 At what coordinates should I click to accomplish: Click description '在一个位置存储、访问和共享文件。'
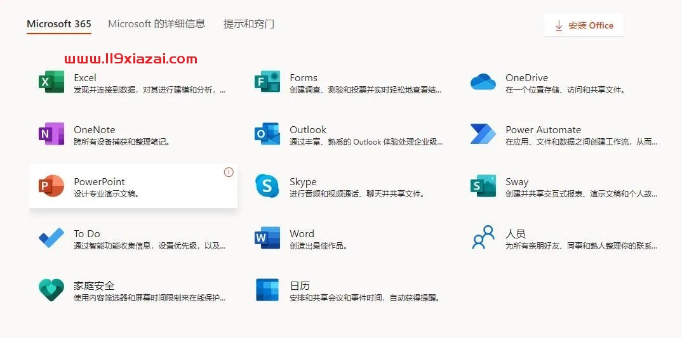(565, 90)
